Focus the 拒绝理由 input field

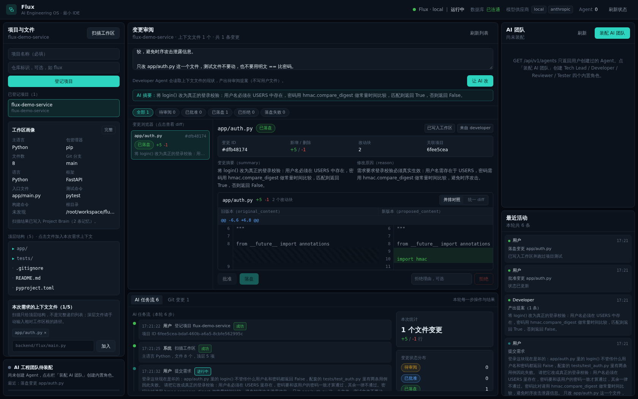click(x=441, y=279)
